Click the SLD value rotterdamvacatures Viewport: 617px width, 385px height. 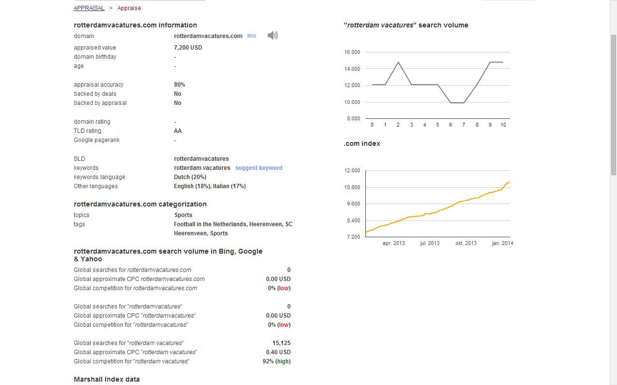(201, 159)
